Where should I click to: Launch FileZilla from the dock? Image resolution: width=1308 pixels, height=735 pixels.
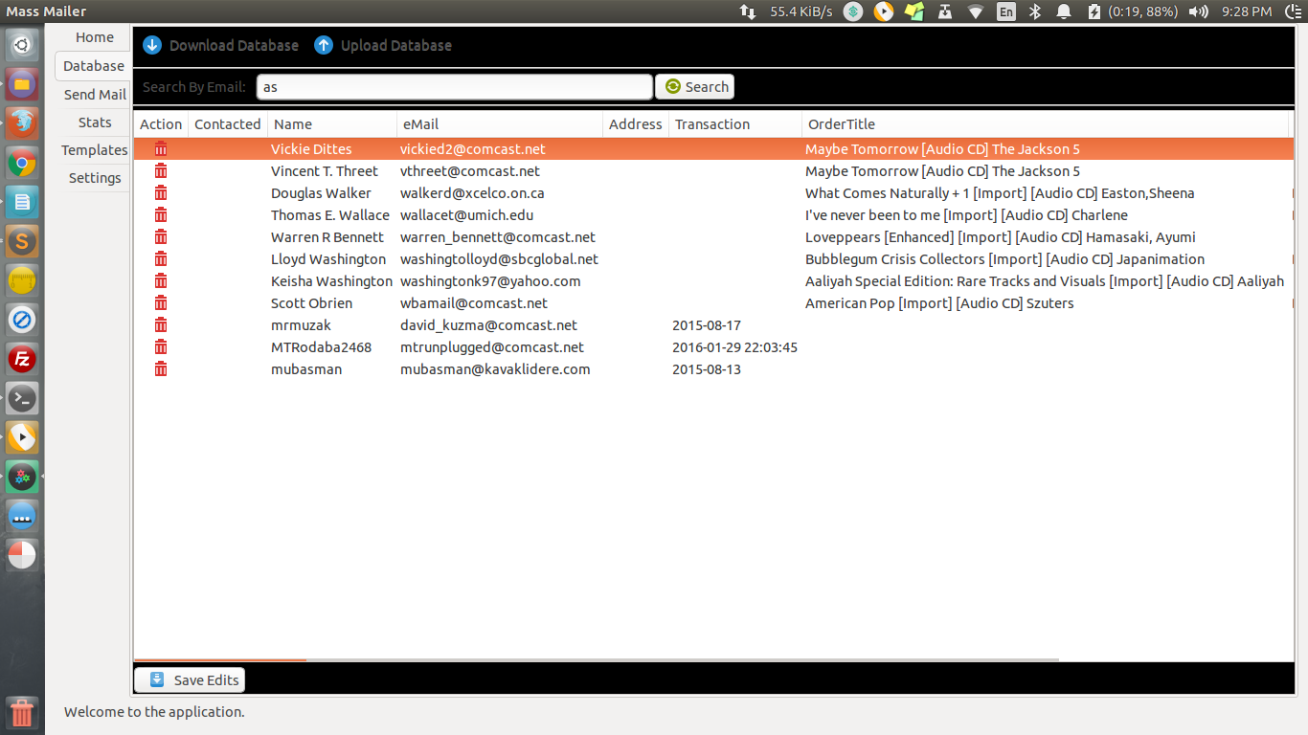pyautogui.click(x=22, y=359)
